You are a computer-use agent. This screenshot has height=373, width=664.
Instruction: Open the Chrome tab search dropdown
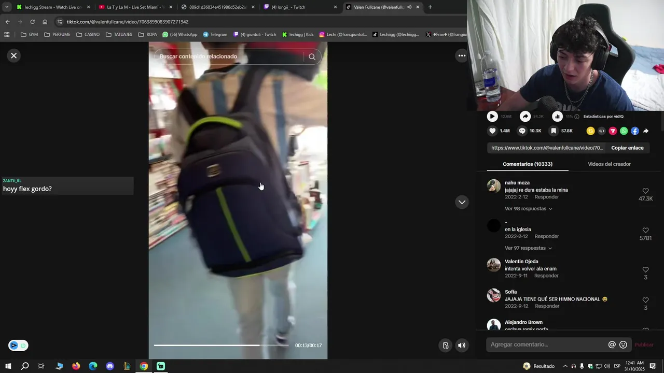pyautogui.click(x=7, y=7)
